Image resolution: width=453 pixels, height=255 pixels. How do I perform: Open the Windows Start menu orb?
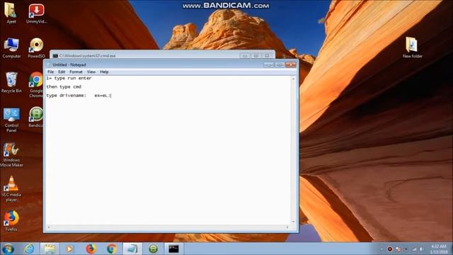click(8, 249)
